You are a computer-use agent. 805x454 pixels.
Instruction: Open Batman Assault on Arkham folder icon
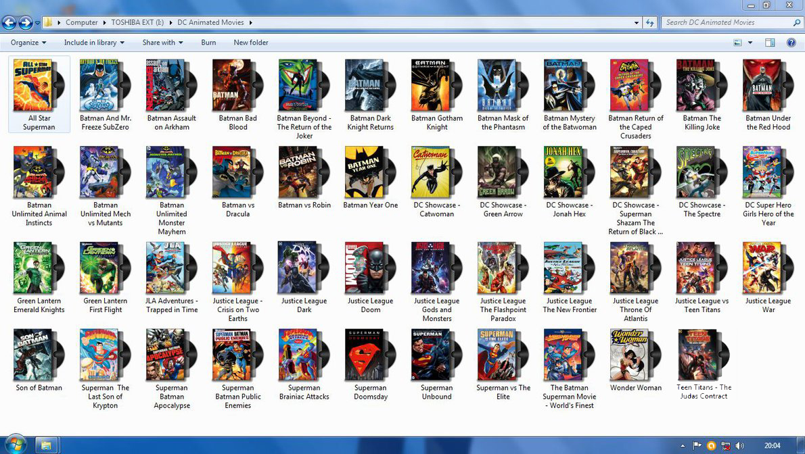pyautogui.click(x=171, y=85)
